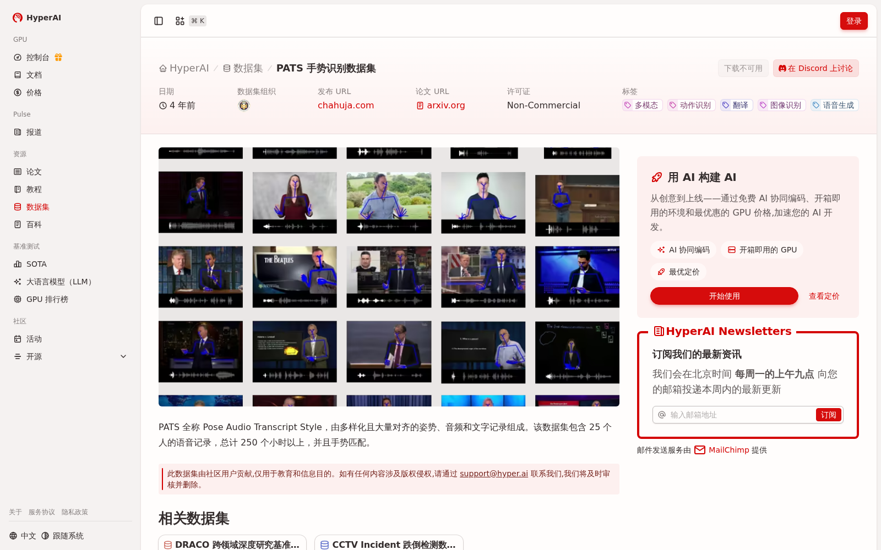Click the AI 协同编码 chip

point(683,250)
